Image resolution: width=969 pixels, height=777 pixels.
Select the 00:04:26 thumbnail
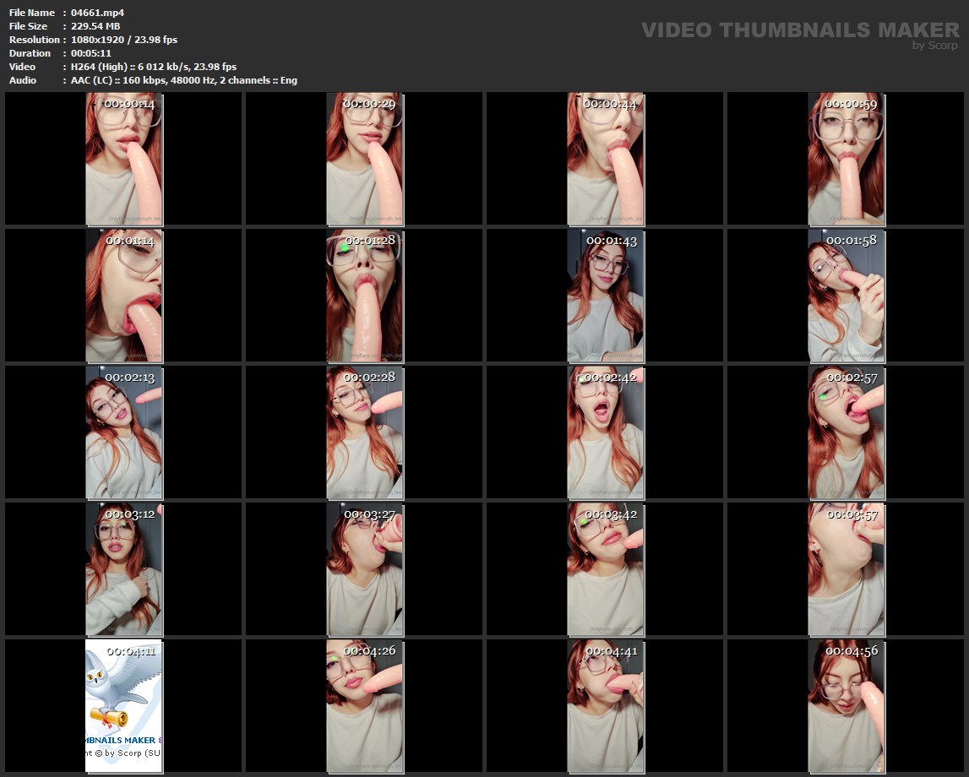coord(364,706)
